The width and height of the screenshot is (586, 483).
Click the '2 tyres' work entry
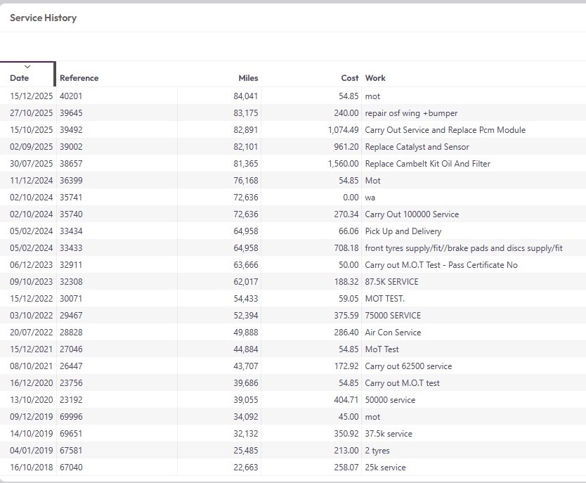tap(377, 451)
